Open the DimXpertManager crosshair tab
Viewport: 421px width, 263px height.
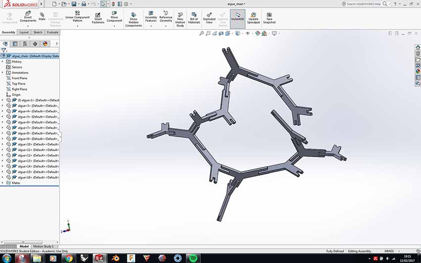coord(35,44)
